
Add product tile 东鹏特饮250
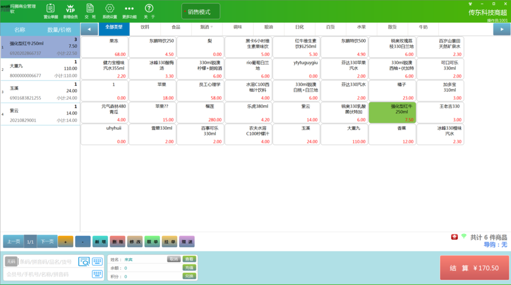pyautogui.click(x=153, y=47)
